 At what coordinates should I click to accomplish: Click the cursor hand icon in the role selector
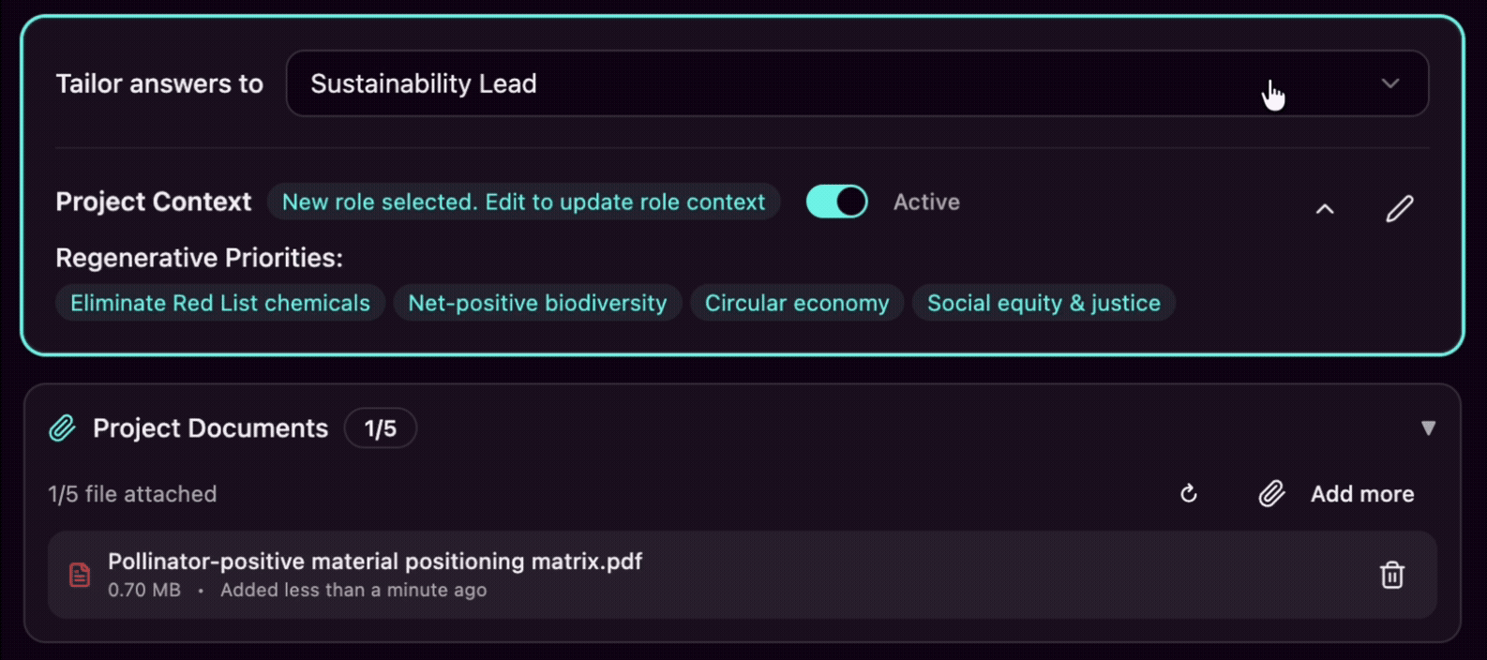(x=1275, y=92)
